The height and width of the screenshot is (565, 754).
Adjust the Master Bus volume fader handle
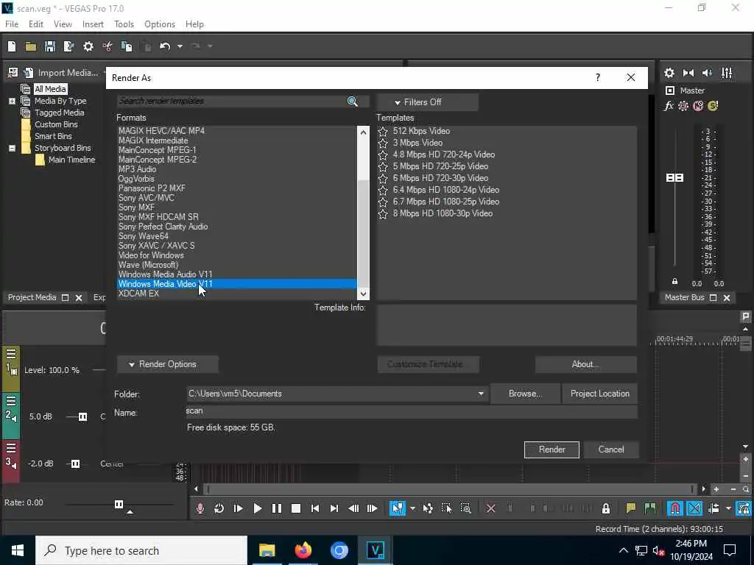pos(674,178)
